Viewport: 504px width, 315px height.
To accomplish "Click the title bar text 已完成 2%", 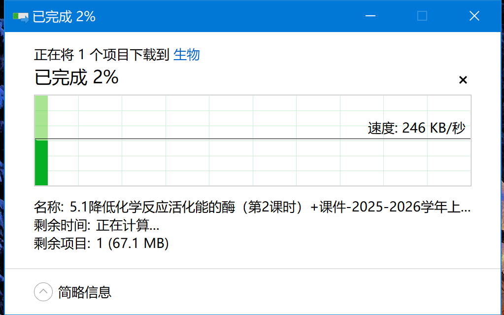I will coord(64,17).
